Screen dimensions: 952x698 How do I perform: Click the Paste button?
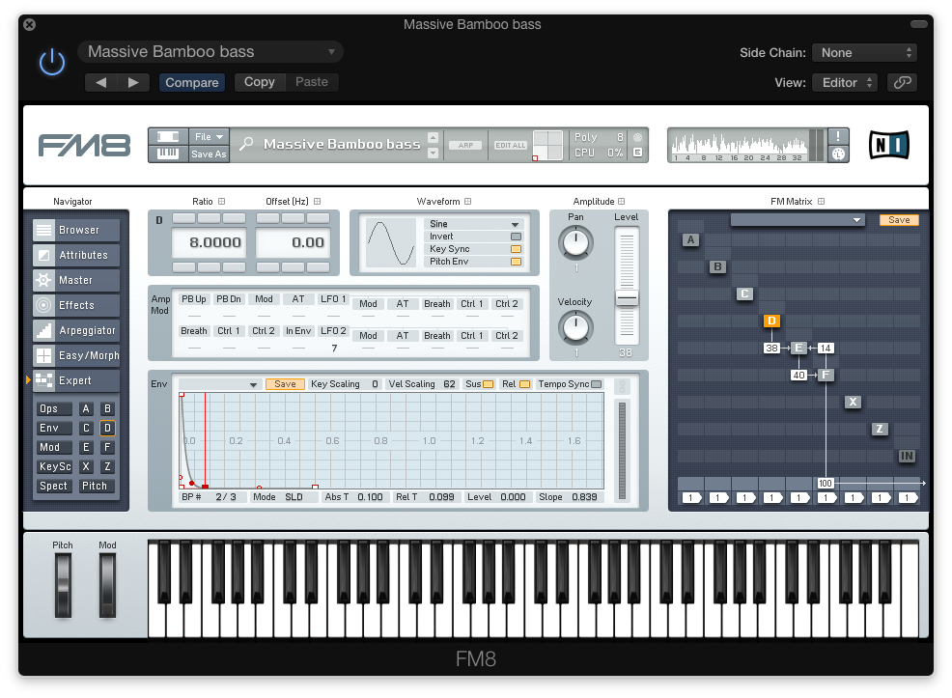(x=312, y=82)
